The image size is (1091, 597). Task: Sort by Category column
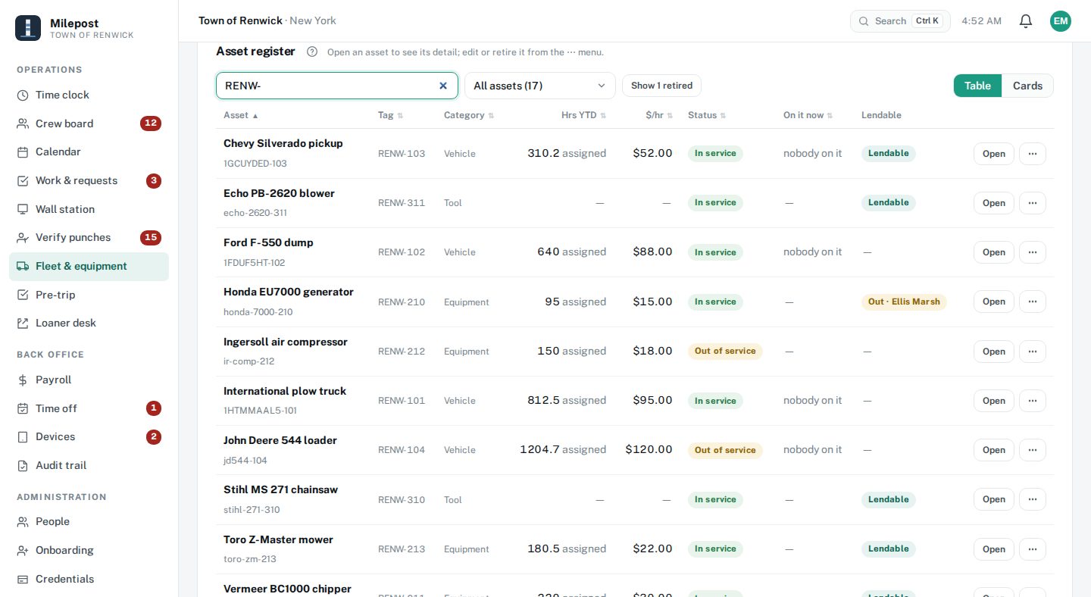469,115
